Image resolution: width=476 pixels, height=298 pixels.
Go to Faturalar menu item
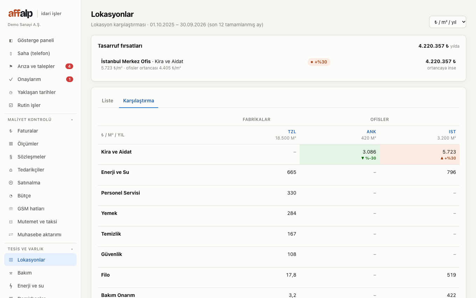pyautogui.click(x=40, y=131)
